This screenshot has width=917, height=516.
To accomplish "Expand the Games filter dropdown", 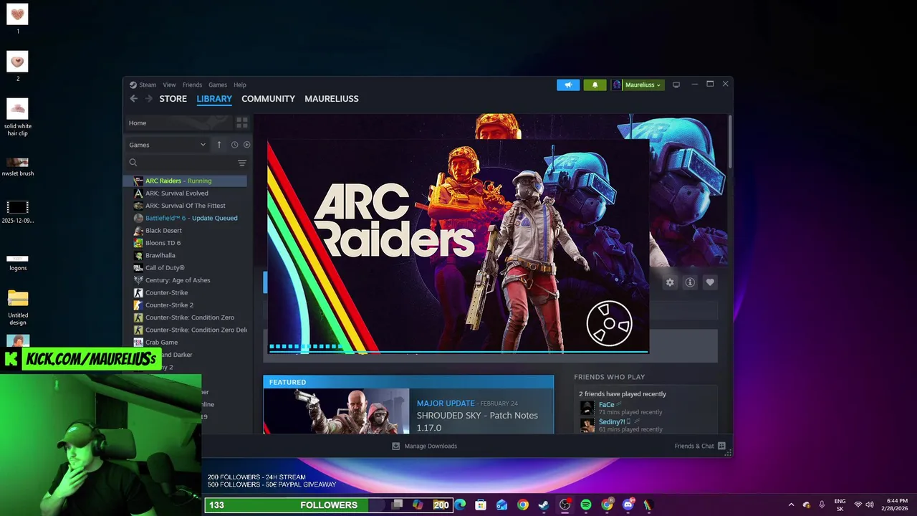I will (167, 145).
